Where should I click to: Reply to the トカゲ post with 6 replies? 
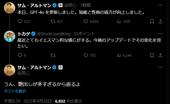[22, 55]
